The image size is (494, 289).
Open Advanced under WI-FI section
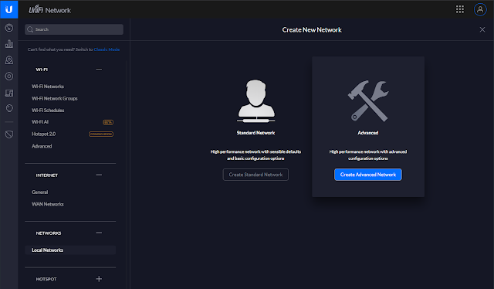(42, 146)
